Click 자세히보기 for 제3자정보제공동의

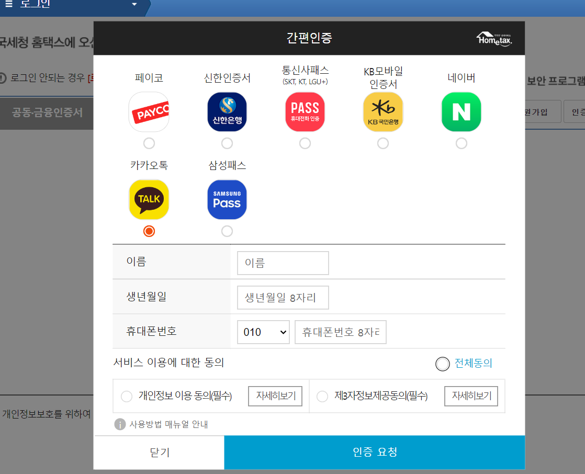[x=471, y=396]
